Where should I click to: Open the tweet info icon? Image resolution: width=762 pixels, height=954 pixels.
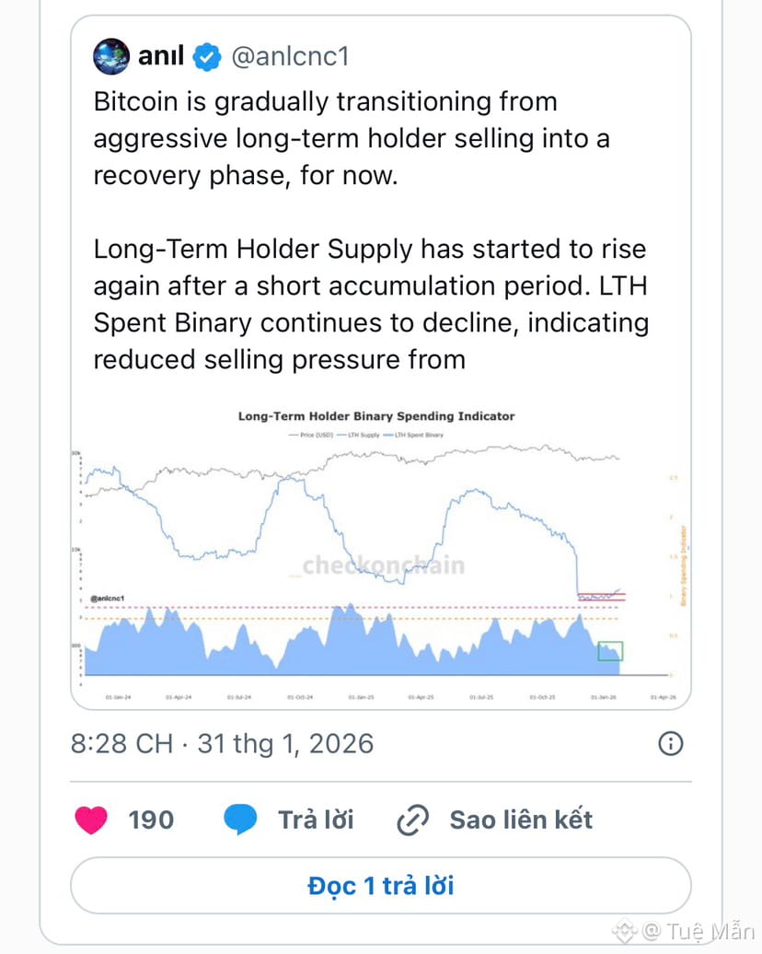[x=671, y=743]
